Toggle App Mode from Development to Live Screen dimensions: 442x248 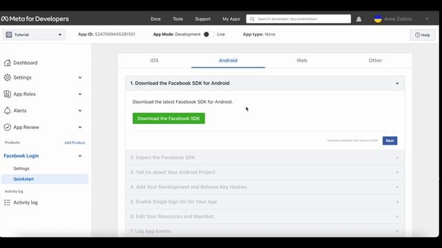(x=209, y=34)
